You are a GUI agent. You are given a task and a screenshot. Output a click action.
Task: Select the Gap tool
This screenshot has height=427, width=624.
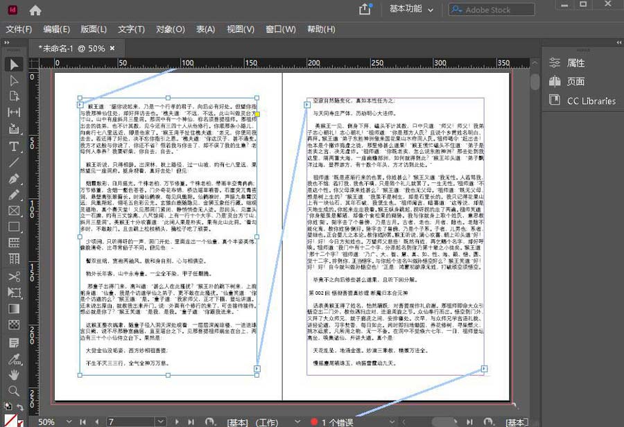pyautogui.click(x=14, y=112)
